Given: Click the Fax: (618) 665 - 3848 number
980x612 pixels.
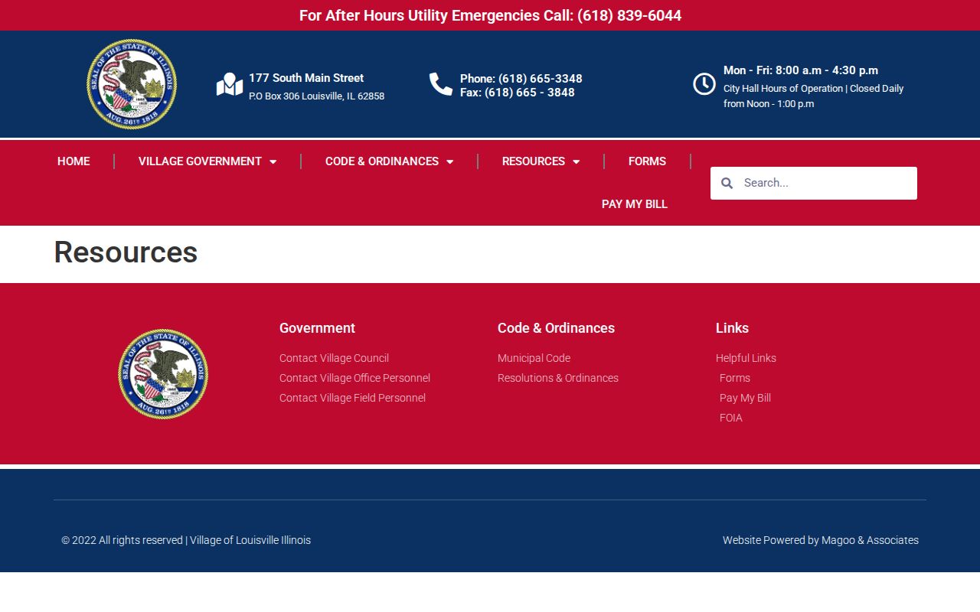Looking at the screenshot, I should click(x=518, y=93).
